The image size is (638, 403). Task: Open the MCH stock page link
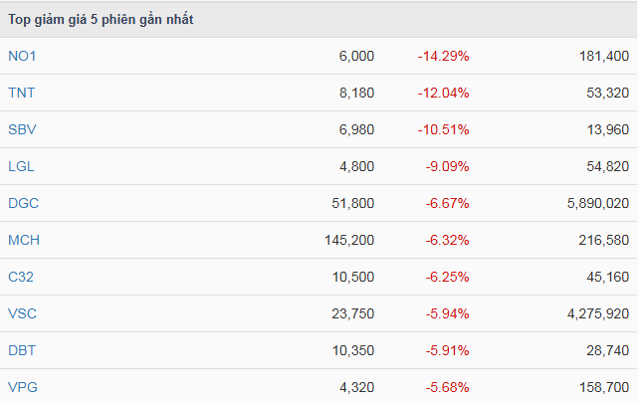[x=24, y=241]
